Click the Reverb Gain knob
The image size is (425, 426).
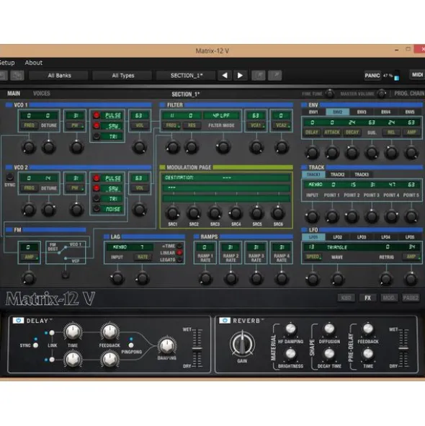click(242, 345)
